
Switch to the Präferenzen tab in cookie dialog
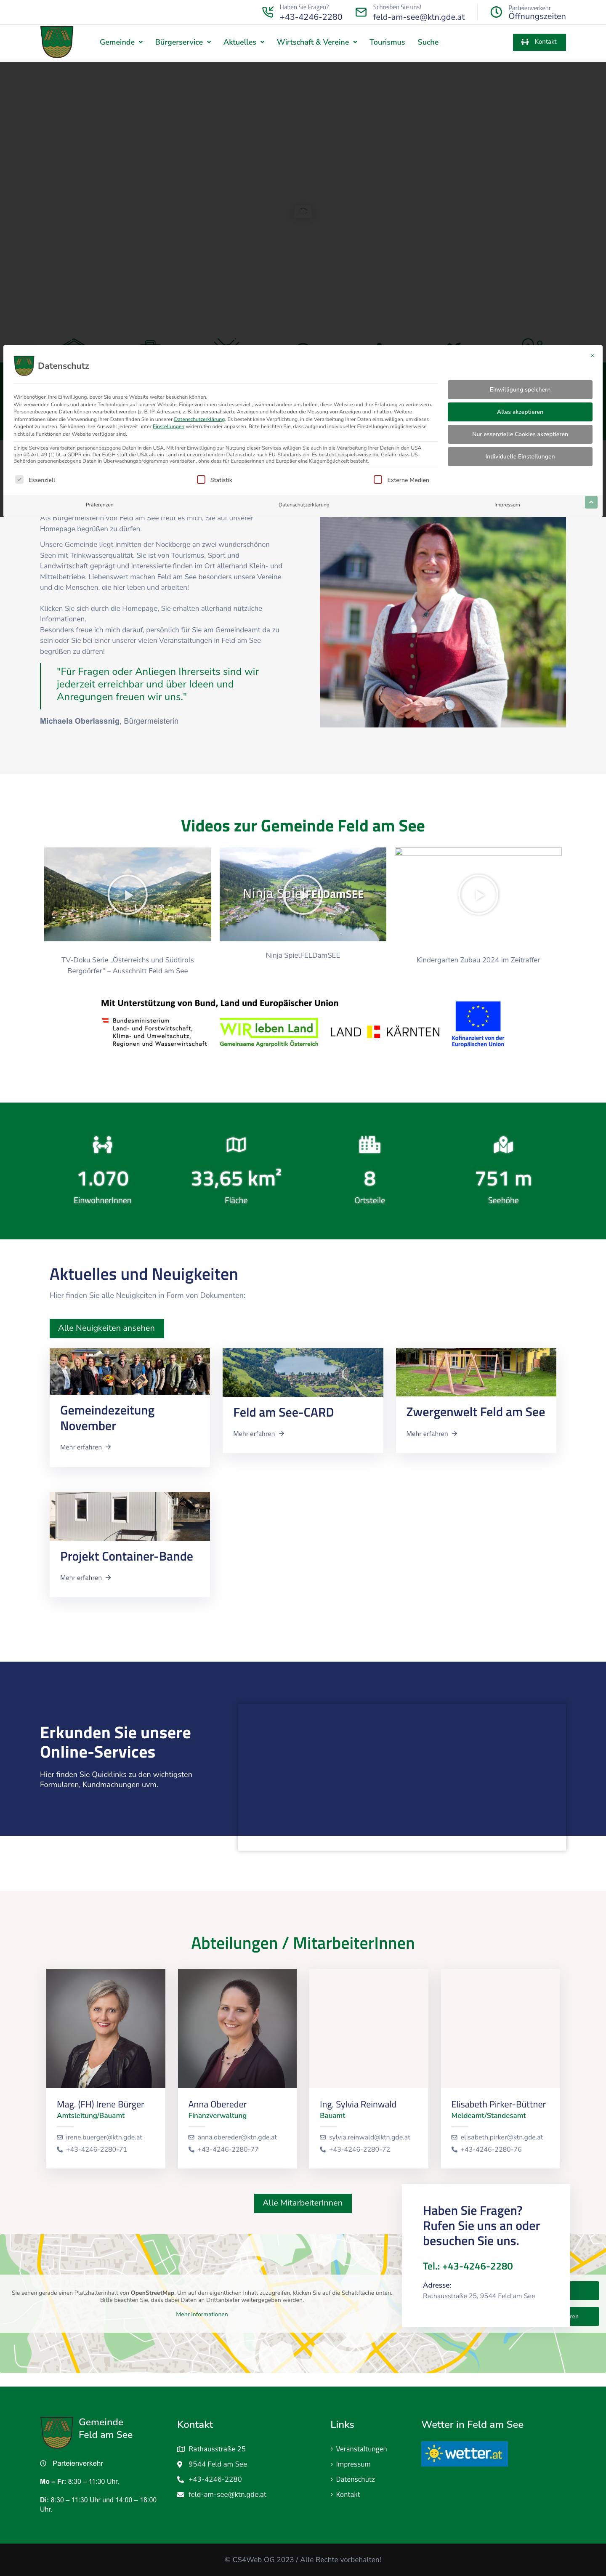100,505
